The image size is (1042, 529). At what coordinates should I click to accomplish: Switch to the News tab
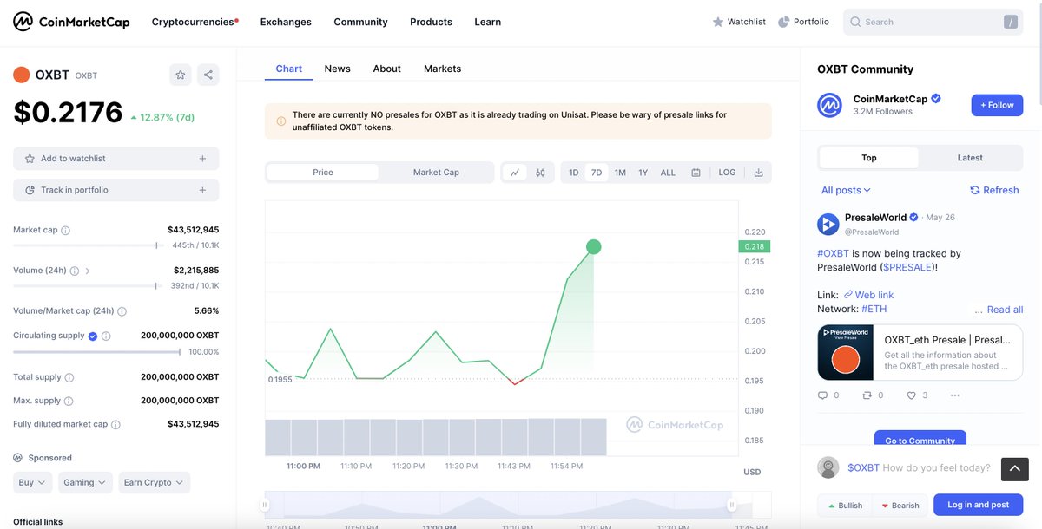[x=337, y=69]
